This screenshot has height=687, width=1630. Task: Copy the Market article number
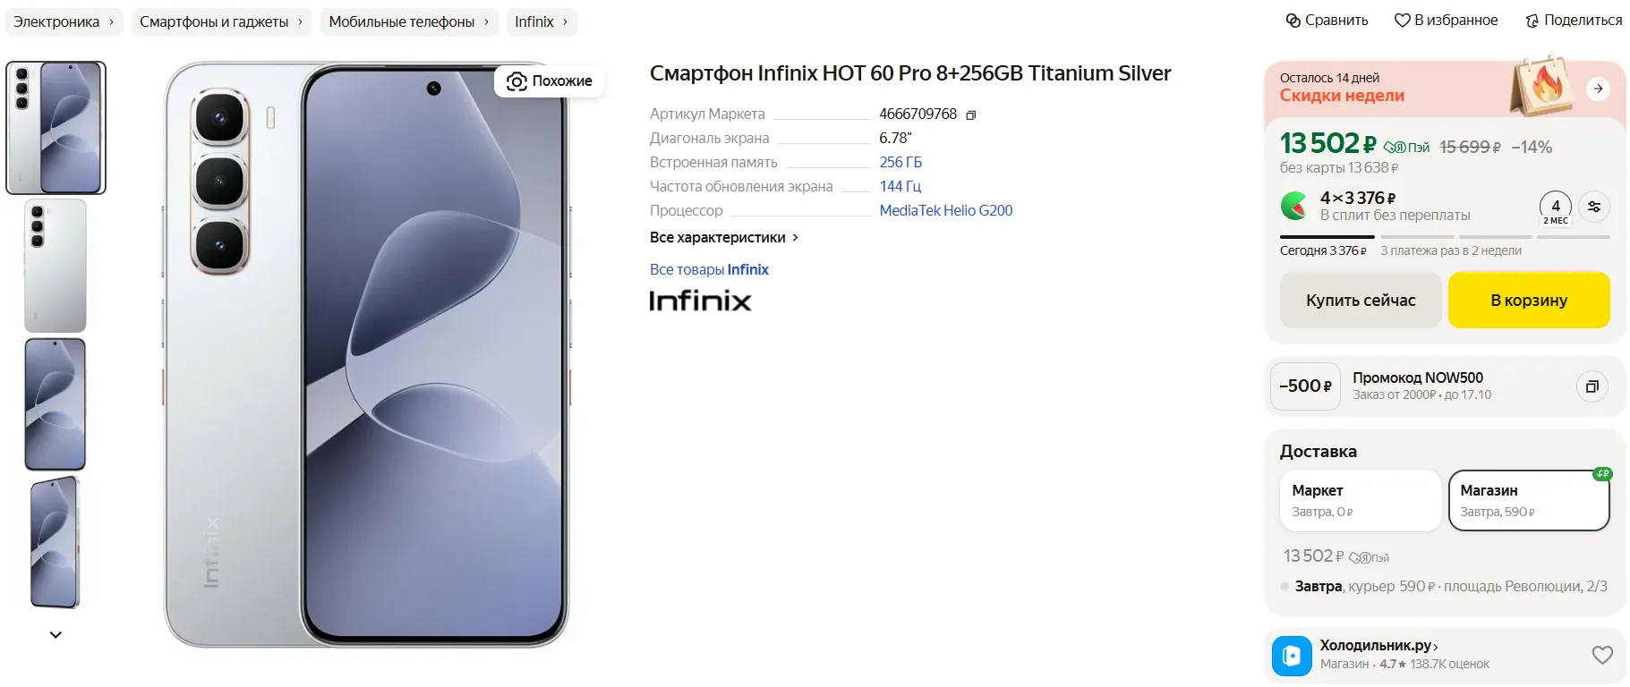pyautogui.click(x=970, y=114)
